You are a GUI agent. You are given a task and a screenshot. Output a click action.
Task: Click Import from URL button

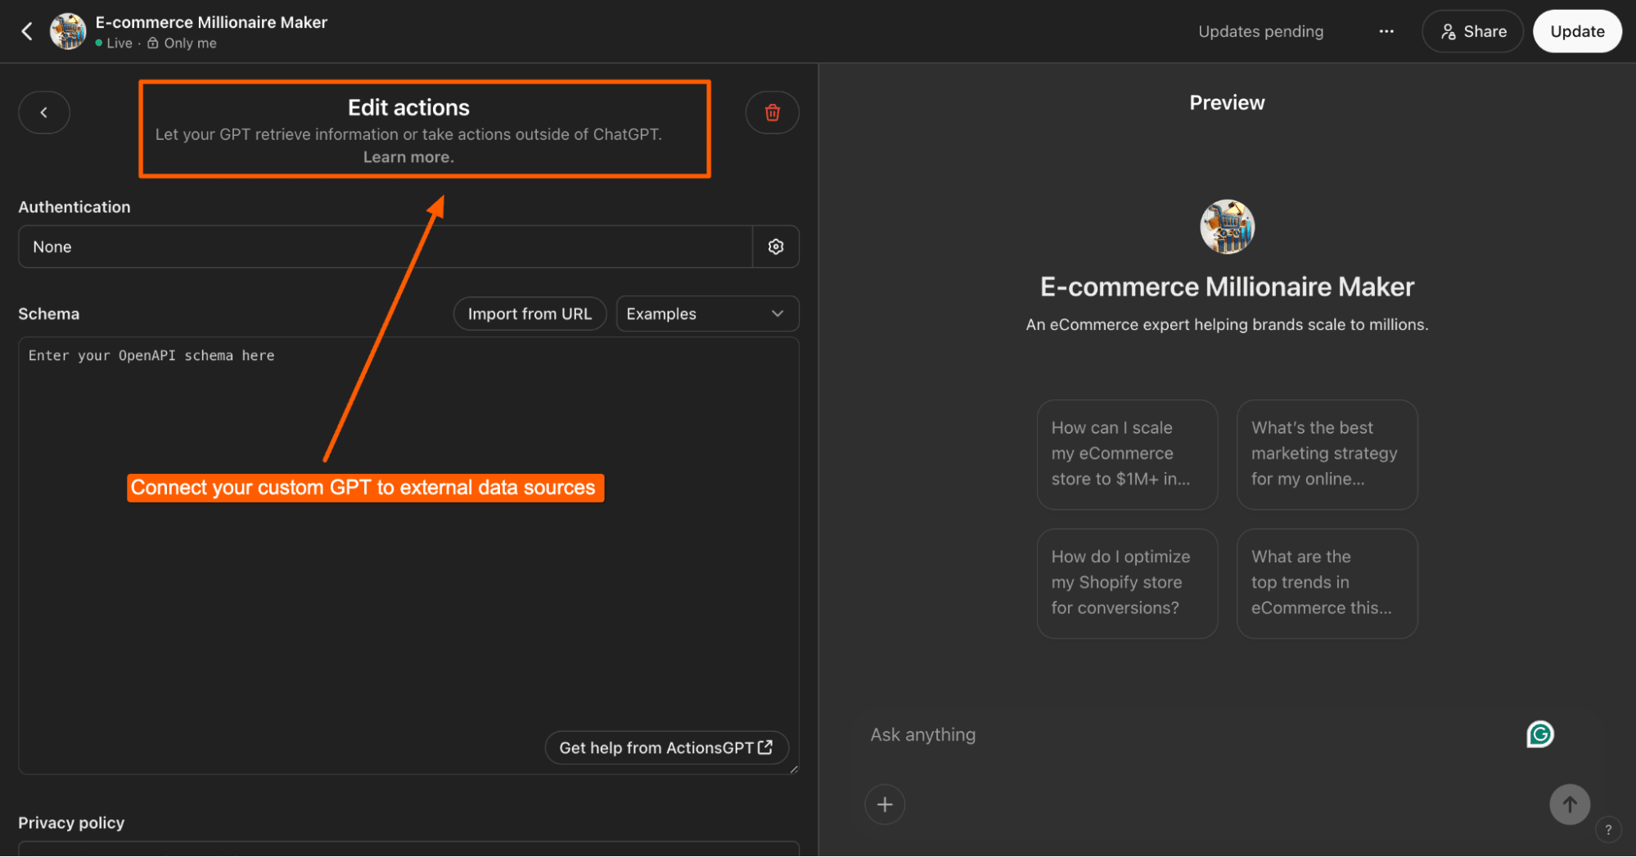[530, 313]
